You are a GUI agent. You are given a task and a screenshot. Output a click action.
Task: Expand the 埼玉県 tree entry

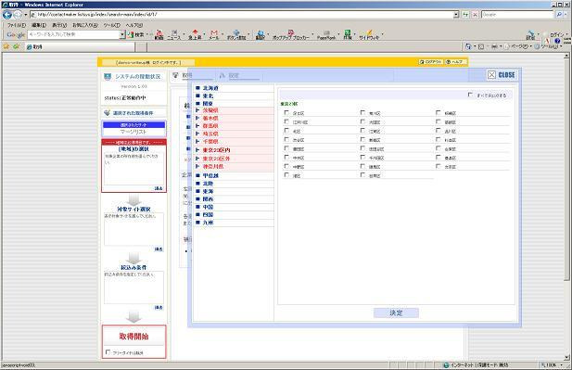(x=210, y=134)
